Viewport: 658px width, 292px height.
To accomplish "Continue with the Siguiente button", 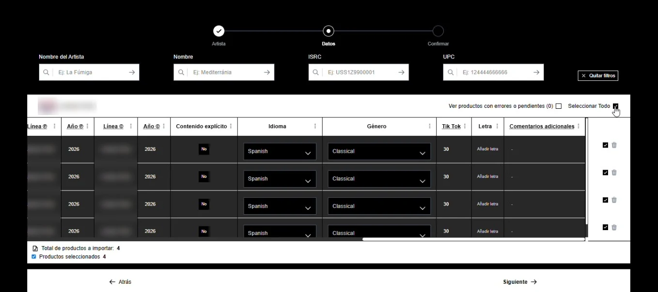I will point(520,282).
